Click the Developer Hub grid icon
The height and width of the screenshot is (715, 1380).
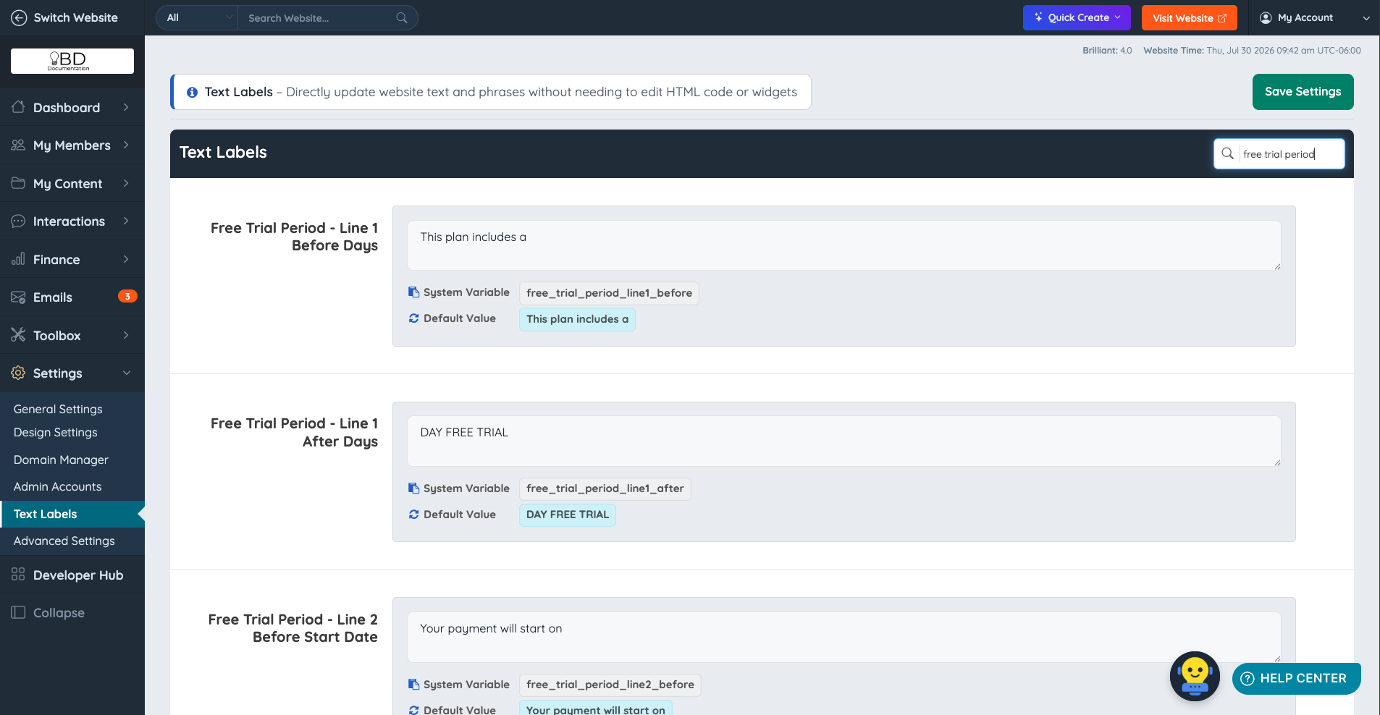pyautogui.click(x=18, y=575)
